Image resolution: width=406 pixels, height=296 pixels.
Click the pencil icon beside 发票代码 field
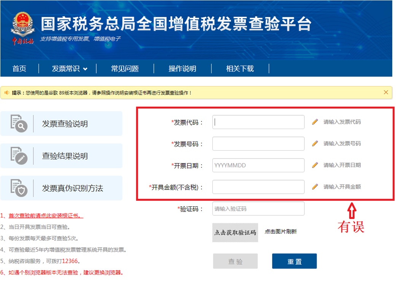(x=315, y=122)
